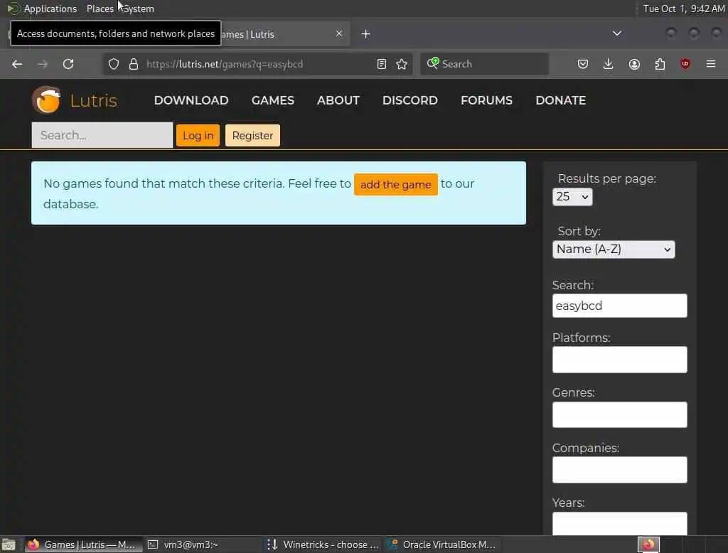728x553 pixels.
Task: Click the Platforms filter field
Action: point(619,360)
